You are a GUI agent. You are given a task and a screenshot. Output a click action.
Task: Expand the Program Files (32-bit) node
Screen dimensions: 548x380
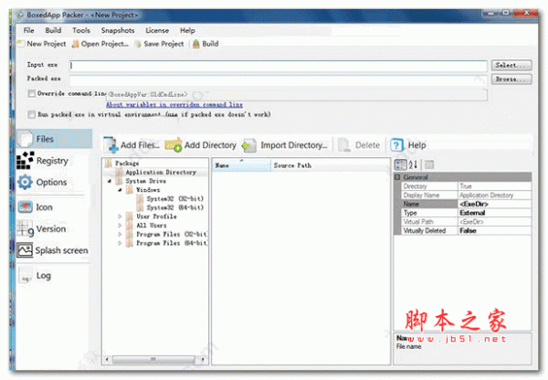(120, 234)
